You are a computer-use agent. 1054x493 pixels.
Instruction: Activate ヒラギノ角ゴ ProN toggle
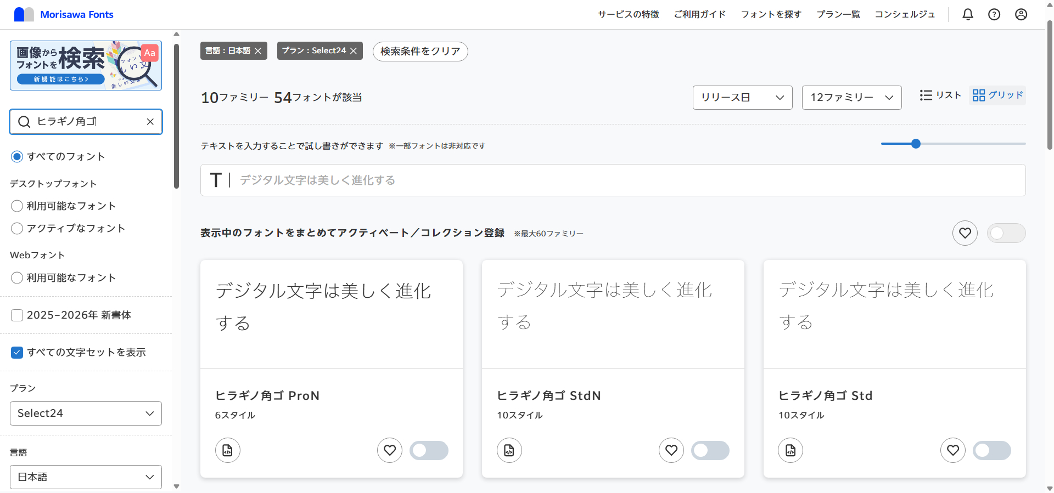click(429, 451)
